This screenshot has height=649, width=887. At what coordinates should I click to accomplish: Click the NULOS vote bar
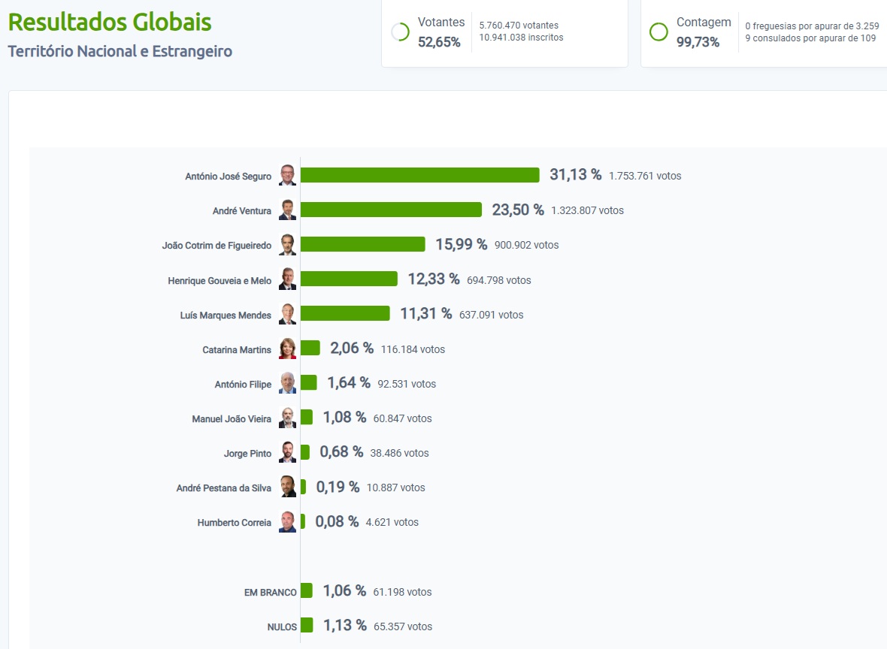click(x=307, y=626)
